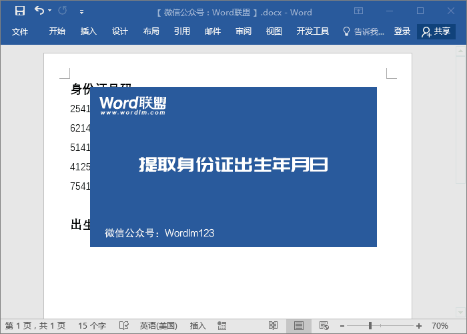The width and height of the screenshot is (467, 334).
Task: Click the zoom out minus button
Action: [x=342, y=326]
